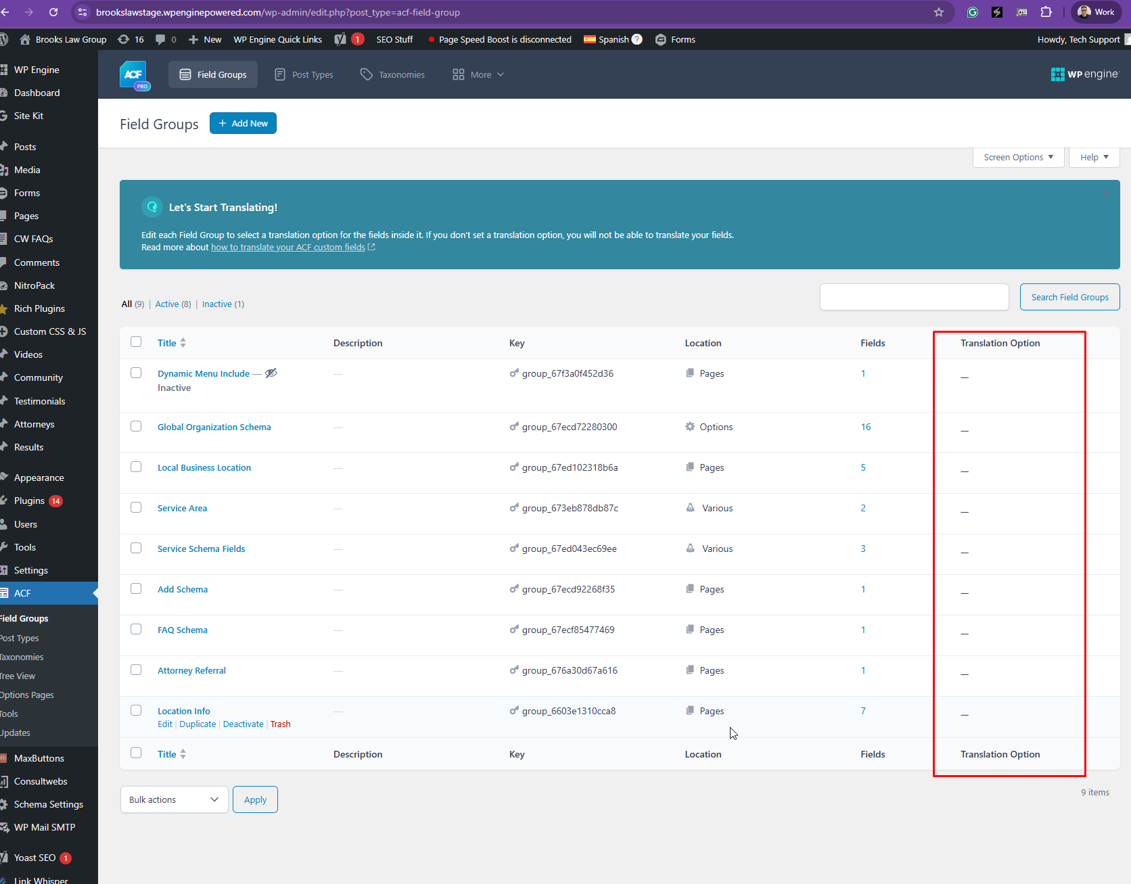Open the New content menu in admin bar
The height and width of the screenshot is (884, 1131).
click(205, 39)
